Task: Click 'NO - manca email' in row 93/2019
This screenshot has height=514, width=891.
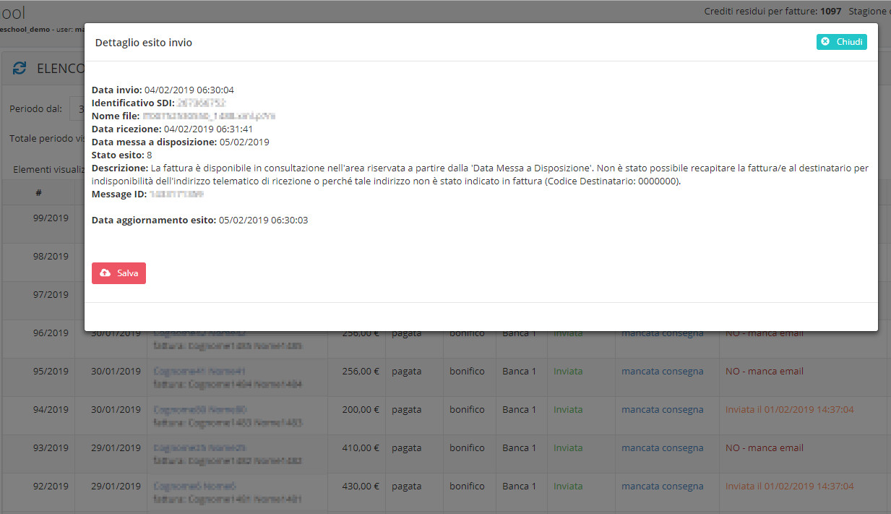Action: coord(765,448)
